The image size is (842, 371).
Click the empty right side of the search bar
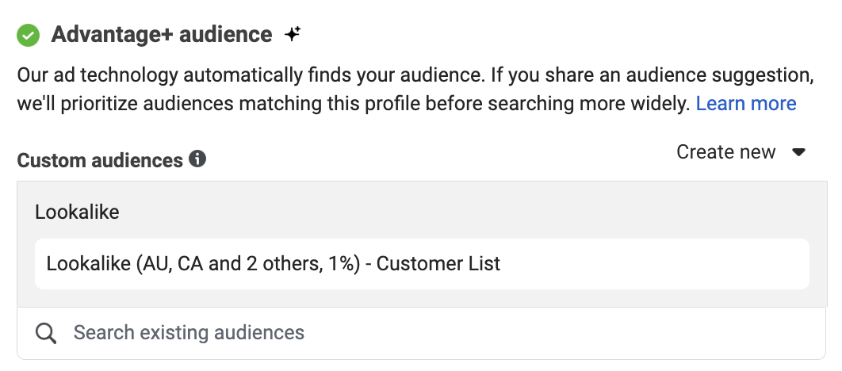564,333
